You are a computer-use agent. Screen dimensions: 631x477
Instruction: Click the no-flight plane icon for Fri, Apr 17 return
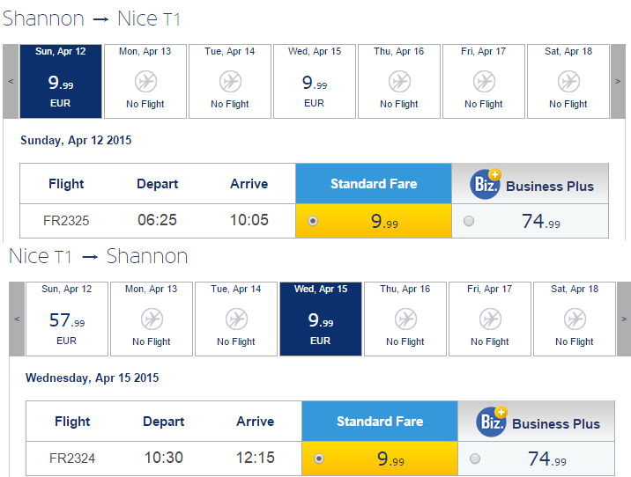[x=490, y=319]
